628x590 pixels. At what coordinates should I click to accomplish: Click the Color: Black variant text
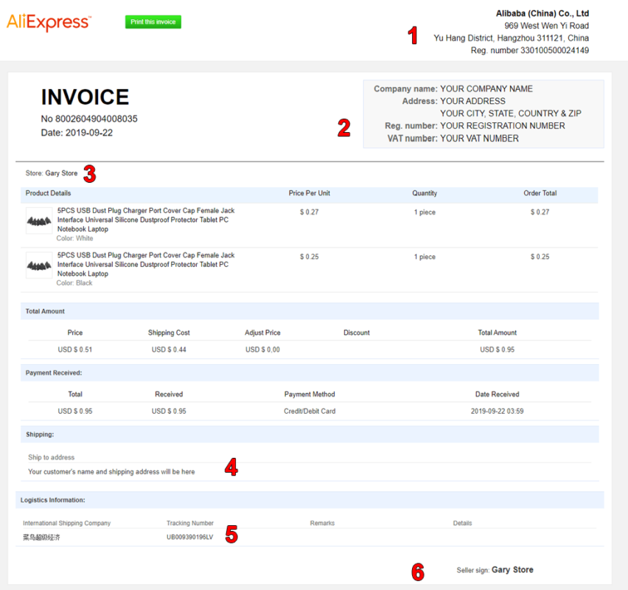tap(74, 283)
